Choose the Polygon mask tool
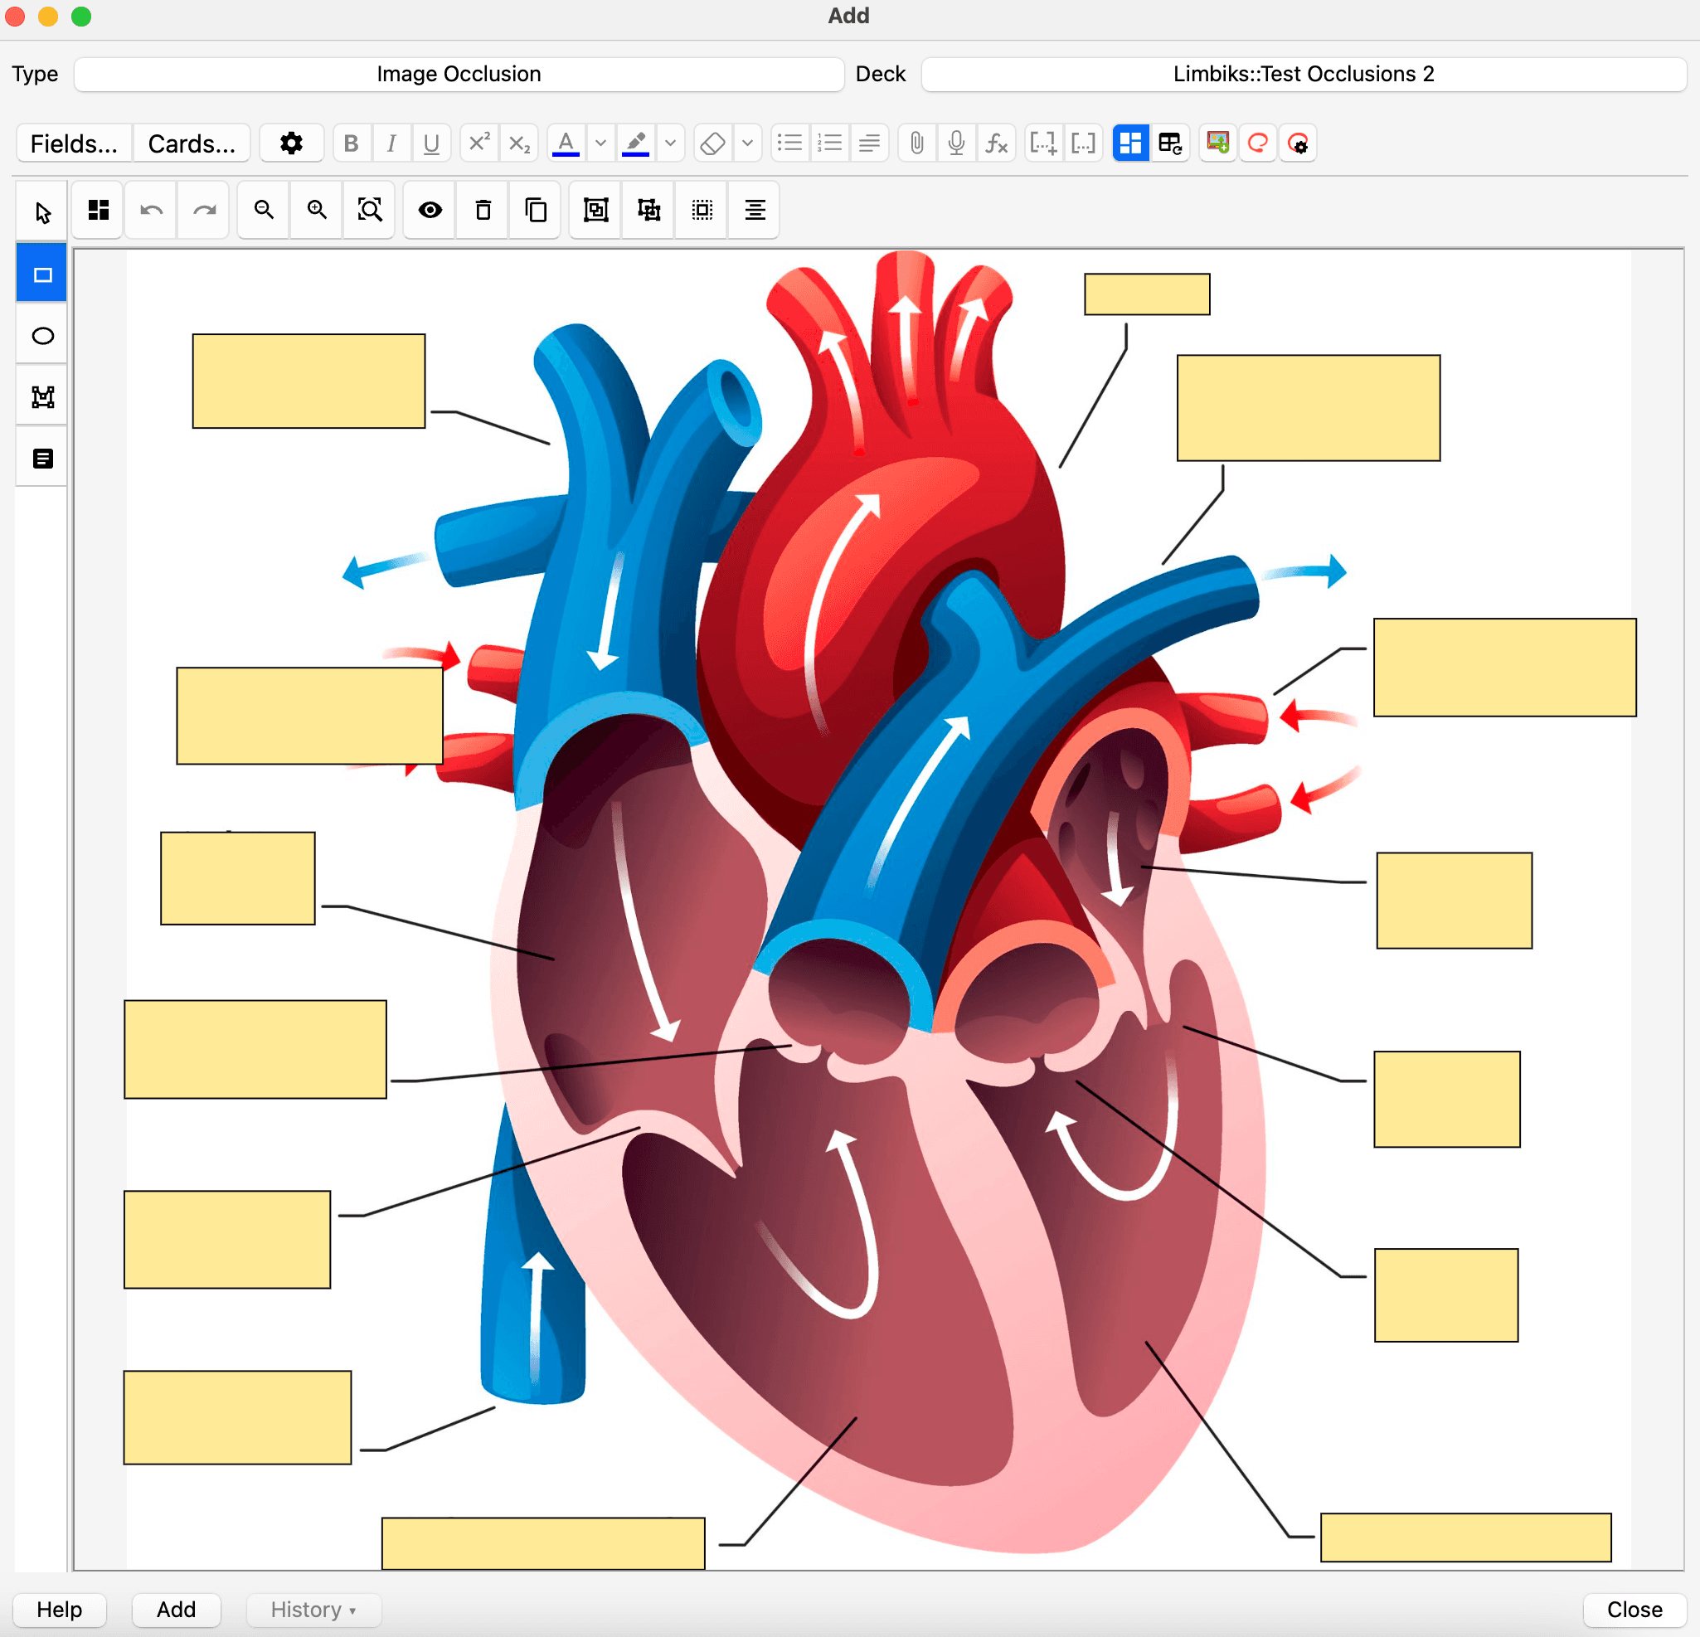 coord(41,396)
